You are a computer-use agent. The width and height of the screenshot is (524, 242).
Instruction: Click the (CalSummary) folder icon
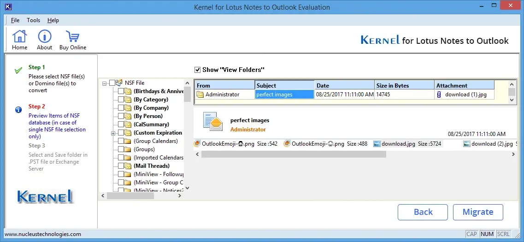(x=128, y=124)
